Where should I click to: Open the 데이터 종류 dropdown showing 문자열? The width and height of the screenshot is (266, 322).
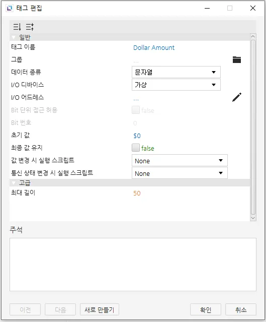pyautogui.click(x=176, y=72)
